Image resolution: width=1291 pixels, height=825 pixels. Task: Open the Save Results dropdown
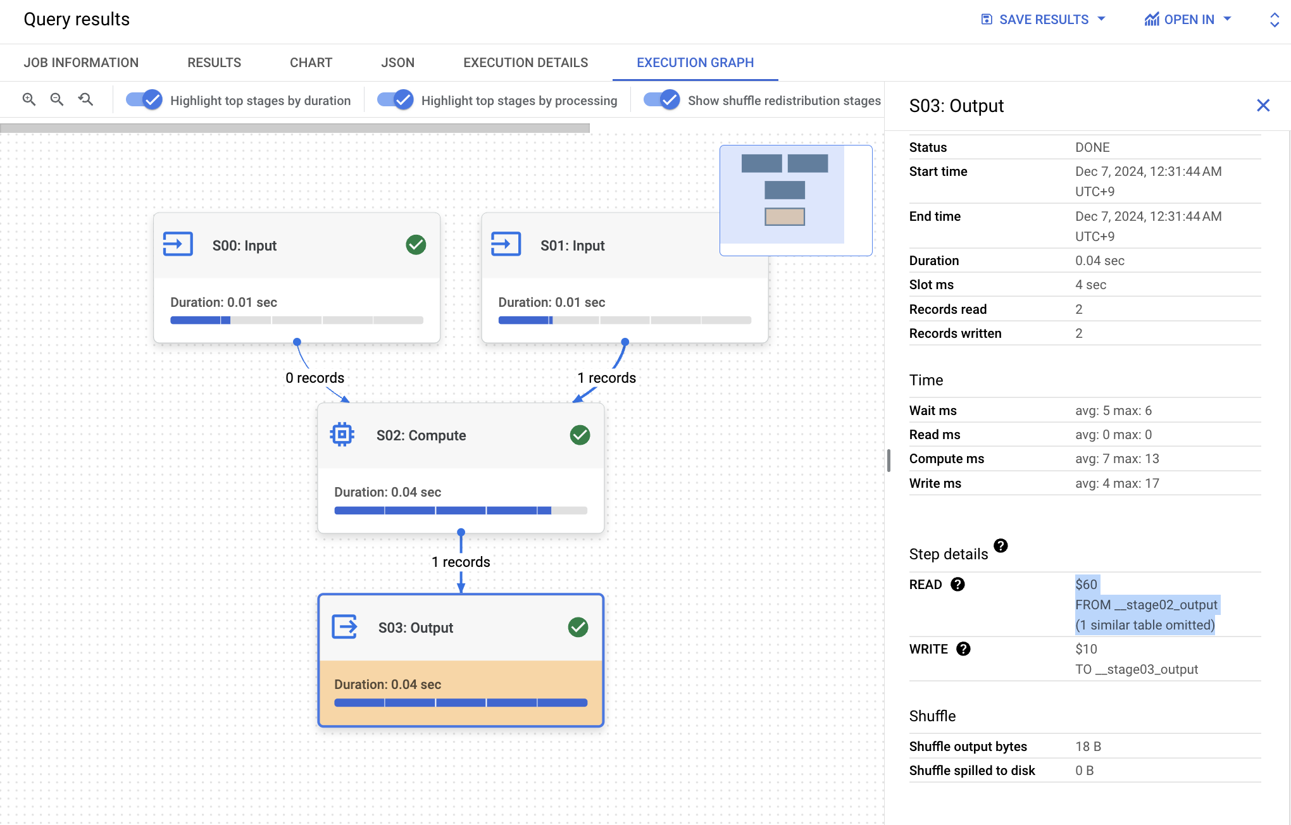pos(1043,20)
